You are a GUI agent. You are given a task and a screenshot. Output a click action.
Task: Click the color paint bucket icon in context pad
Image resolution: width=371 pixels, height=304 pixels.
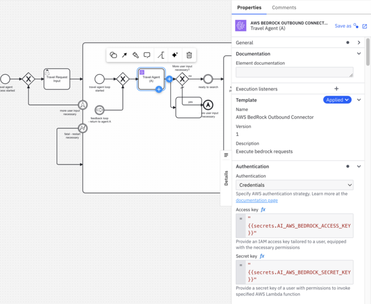(135, 55)
